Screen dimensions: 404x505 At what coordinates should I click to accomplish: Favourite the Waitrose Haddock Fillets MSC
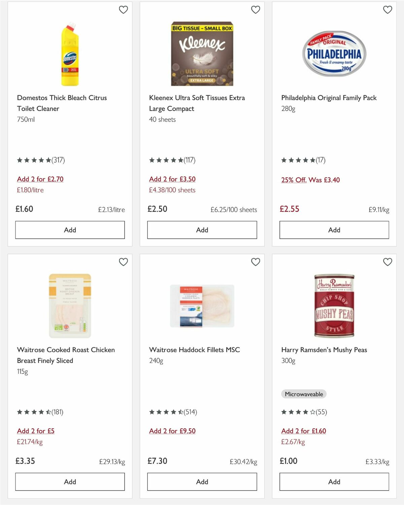pos(256,262)
